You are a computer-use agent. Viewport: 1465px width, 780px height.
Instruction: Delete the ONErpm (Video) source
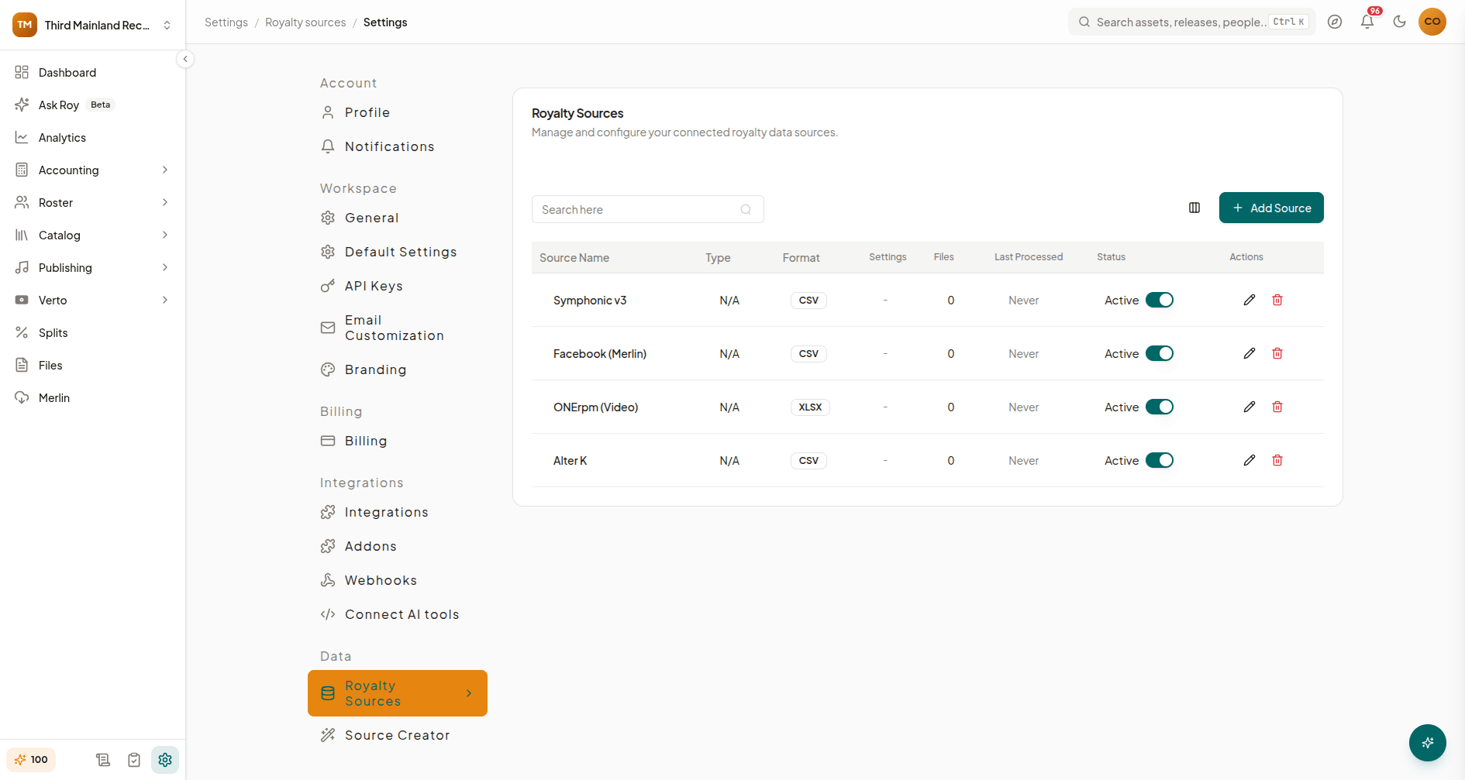click(x=1277, y=407)
